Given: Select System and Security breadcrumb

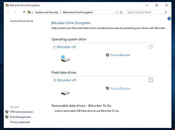Looking at the screenshot, I should [47, 12].
